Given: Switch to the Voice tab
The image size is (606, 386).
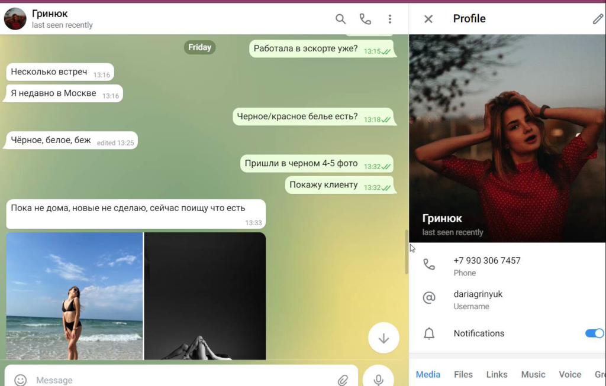Looking at the screenshot, I should (570, 374).
